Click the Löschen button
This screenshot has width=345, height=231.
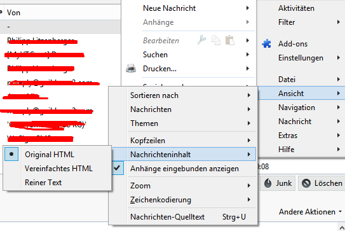(321, 183)
